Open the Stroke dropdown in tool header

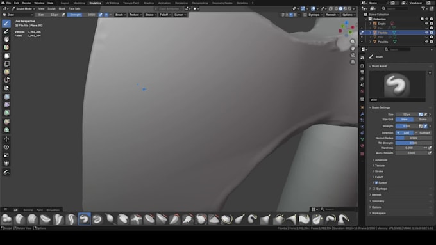[151, 15]
